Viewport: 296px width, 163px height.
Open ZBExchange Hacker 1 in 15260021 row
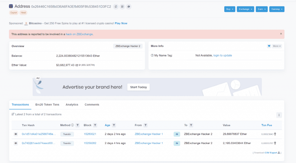[149, 134]
